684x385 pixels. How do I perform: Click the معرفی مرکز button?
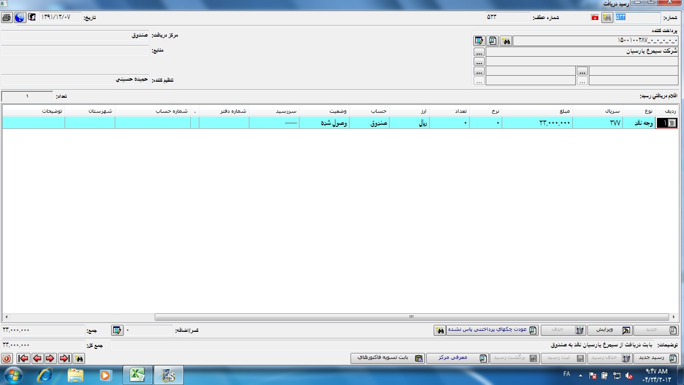point(458,358)
